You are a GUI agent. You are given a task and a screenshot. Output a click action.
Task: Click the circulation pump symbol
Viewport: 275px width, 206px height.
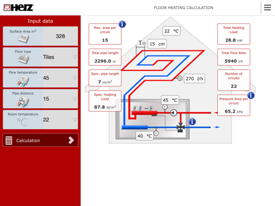tap(174, 113)
